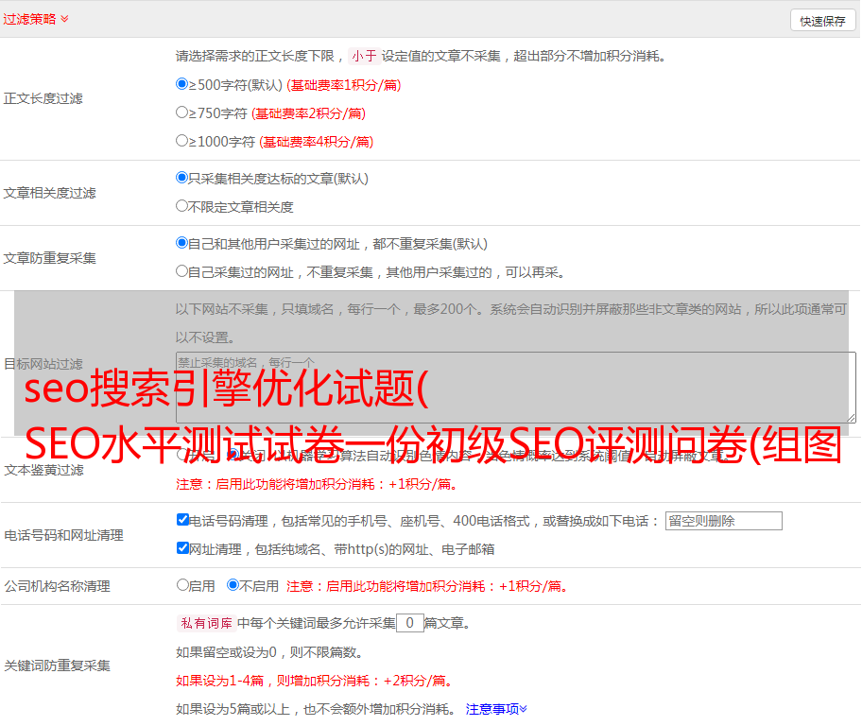Click the 正文长度过滤 row label
The image size is (862, 726).
click(x=43, y=98)
